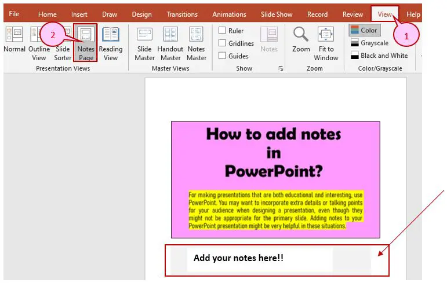The image size is (447, 283).
Task: Select the pink slide thumbnail
Action: 275,179
